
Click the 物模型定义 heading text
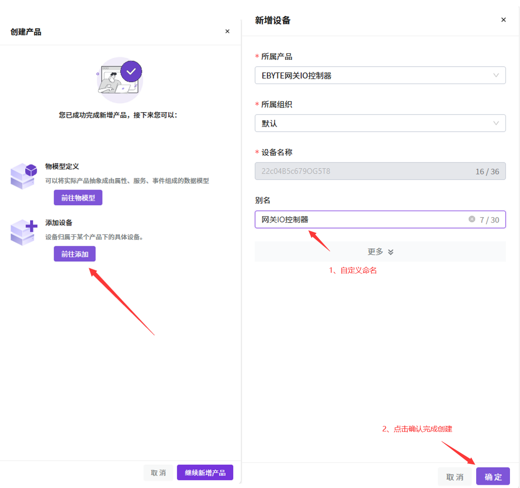[62, 166]
